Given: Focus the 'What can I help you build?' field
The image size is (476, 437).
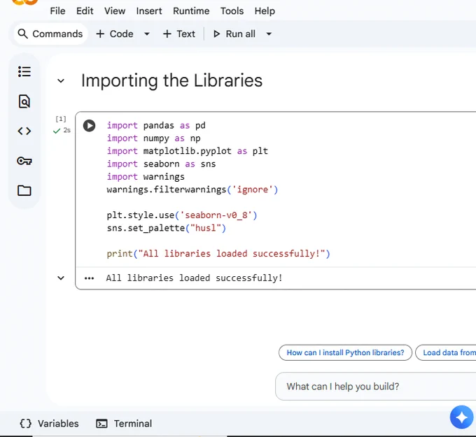Looking at the screenshot, I should pyautogui.click(x=375, y=387).
